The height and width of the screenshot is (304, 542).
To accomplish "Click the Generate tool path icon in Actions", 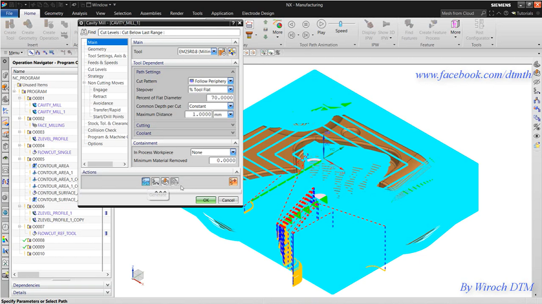I will [146, 181].
